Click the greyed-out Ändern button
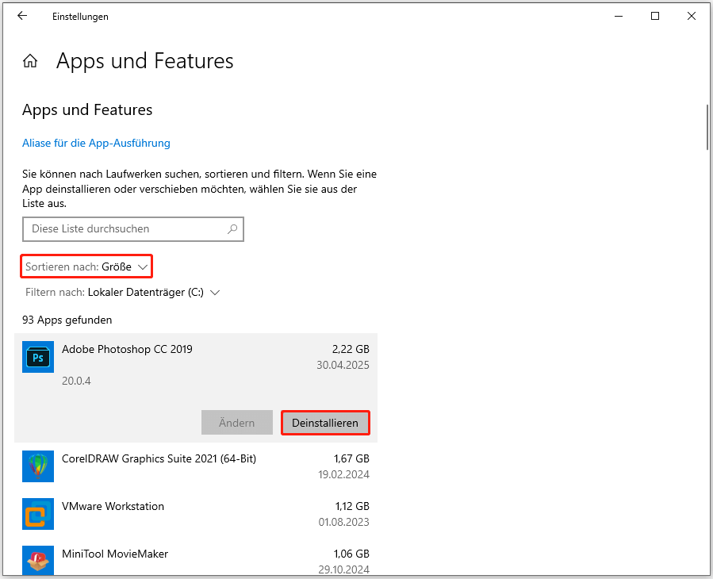 (237, 423)
